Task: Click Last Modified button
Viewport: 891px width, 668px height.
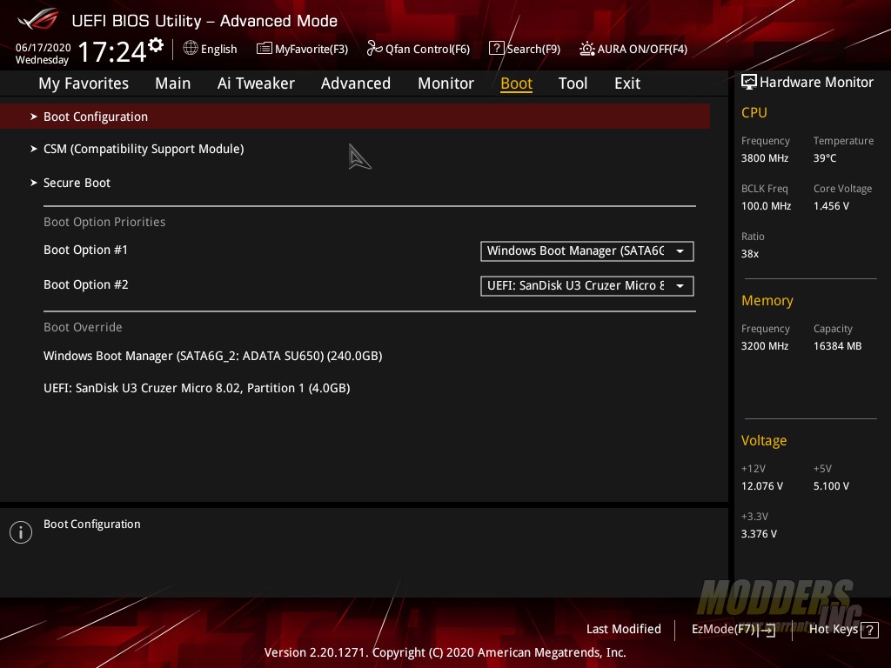Action: (x=623, y=630)
